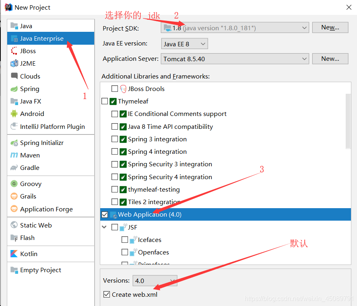
Task: Click the Gradle elephant icon
Action: tap(14, 168)
